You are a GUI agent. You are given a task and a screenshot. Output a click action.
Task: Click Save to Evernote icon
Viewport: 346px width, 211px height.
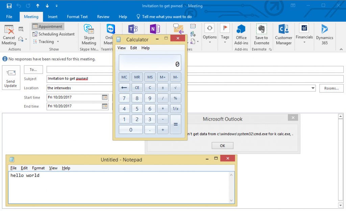(x=262, y=35)
